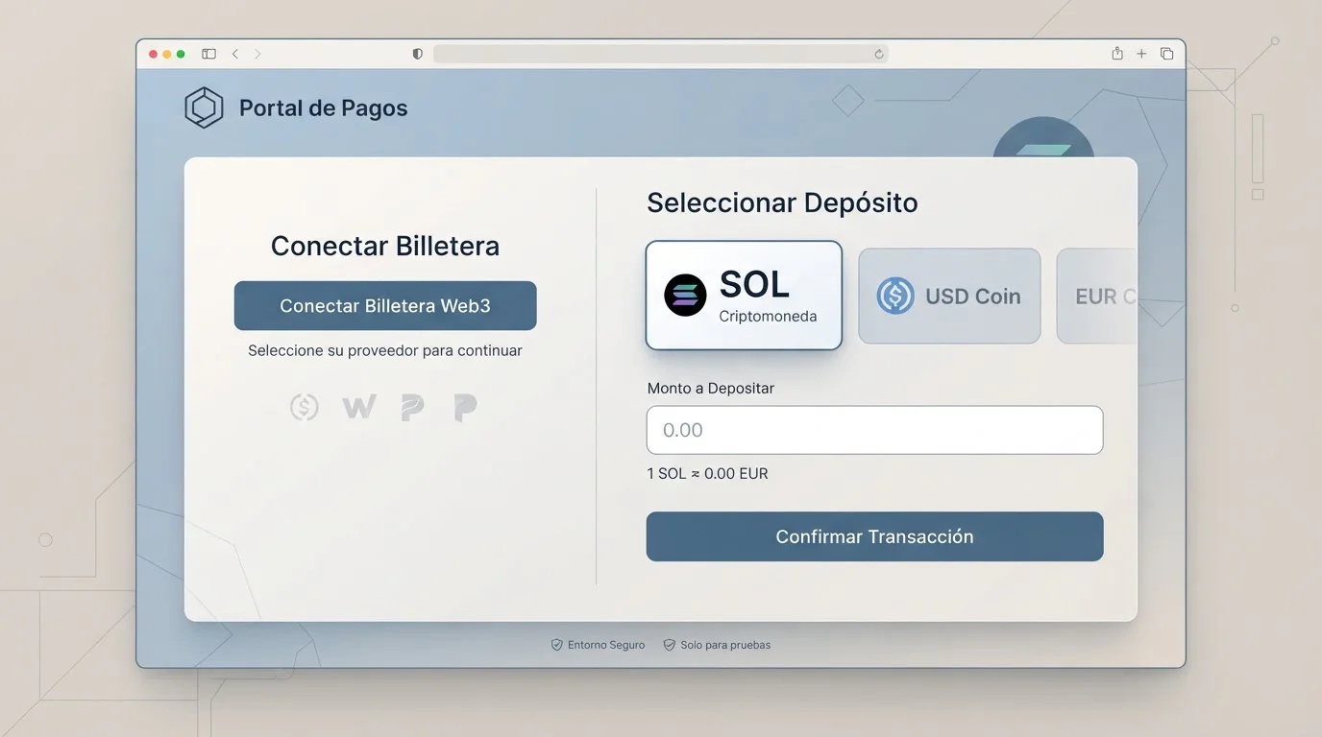Click the Criptomoneda subtitle in SOL card

tap(768, 316)
